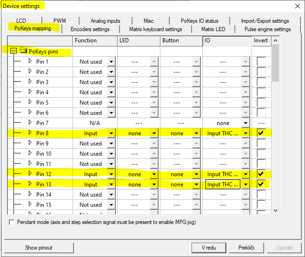Open the Function dropdown for Pin 8

(x=111, y=133)
